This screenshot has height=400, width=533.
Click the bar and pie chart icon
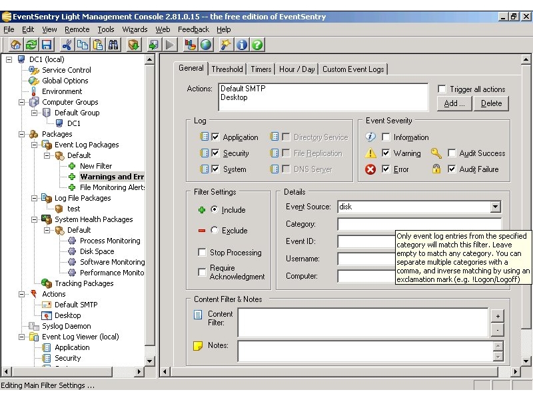[x=190, y=45]
